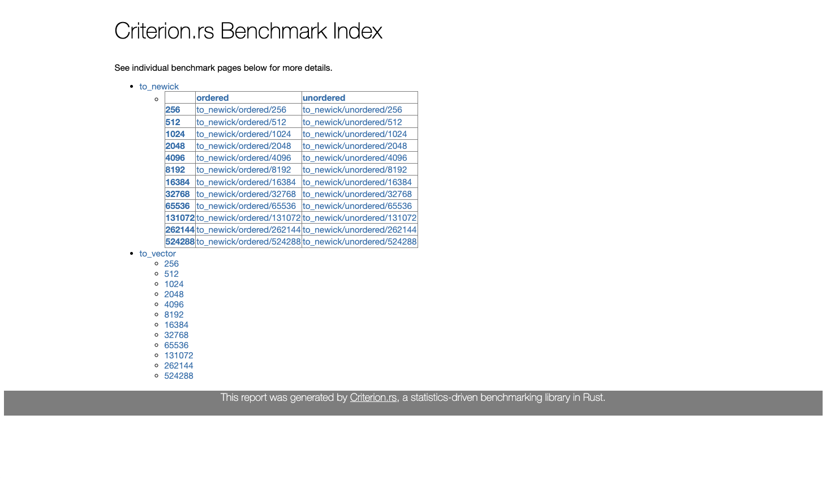Open the 8192 entry under to_vector

pos(174,315)
